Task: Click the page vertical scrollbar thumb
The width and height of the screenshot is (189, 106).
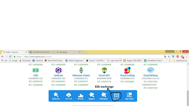Action: (x=188, y=98)
